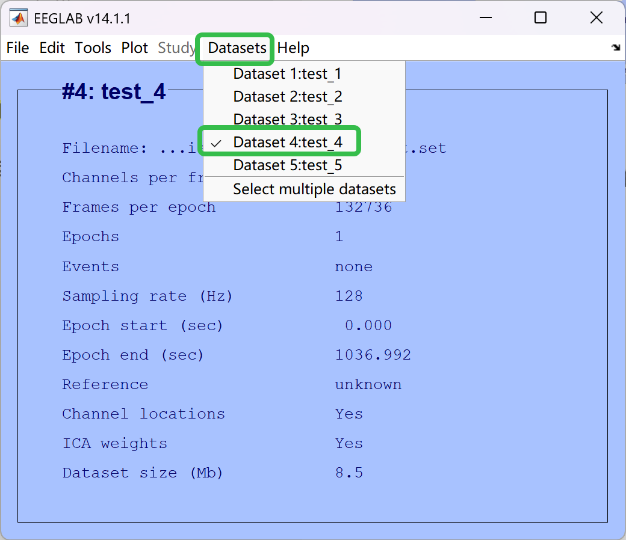Screen dimensions: 626x540
Task: Open the Tools menu
Action: (93, 48)
